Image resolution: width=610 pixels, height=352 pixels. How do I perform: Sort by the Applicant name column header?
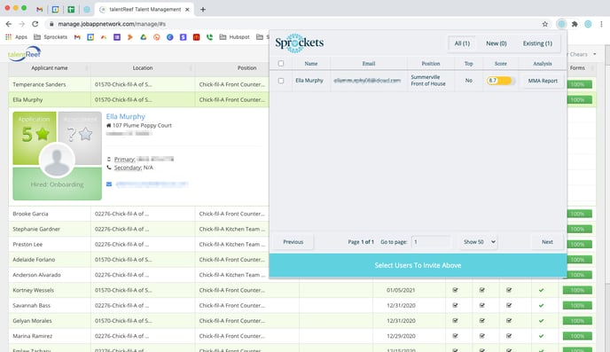coord(50,68)
